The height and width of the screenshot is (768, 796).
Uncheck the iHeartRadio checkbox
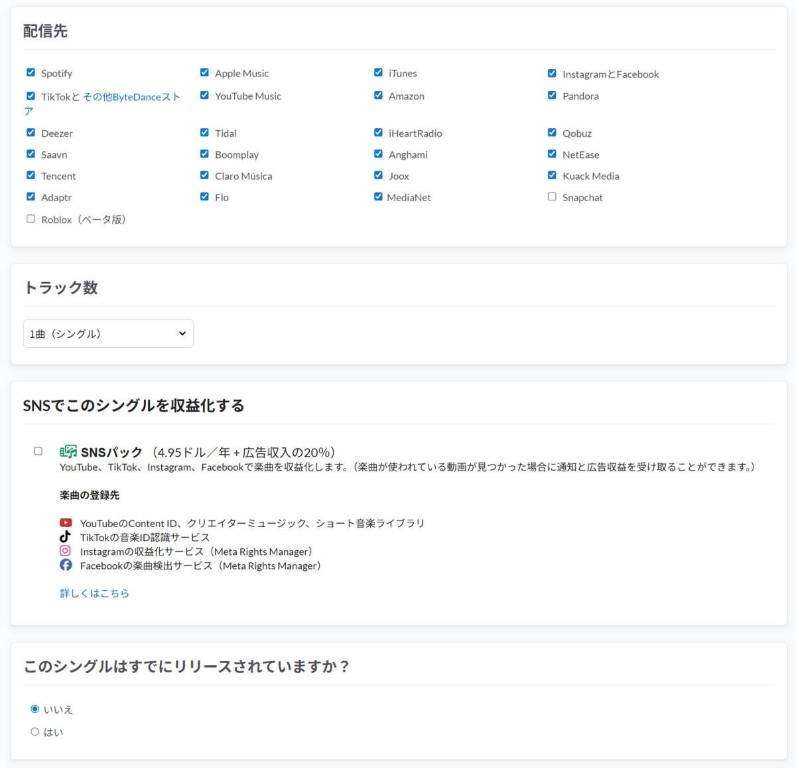tap(378, 132)
